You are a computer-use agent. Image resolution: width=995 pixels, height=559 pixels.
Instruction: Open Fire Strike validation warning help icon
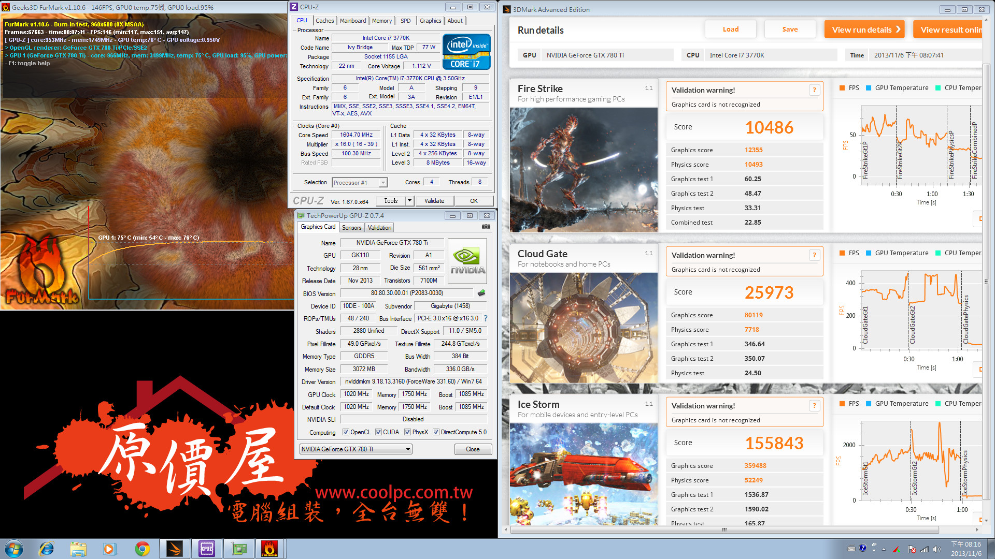pos(814,90)
